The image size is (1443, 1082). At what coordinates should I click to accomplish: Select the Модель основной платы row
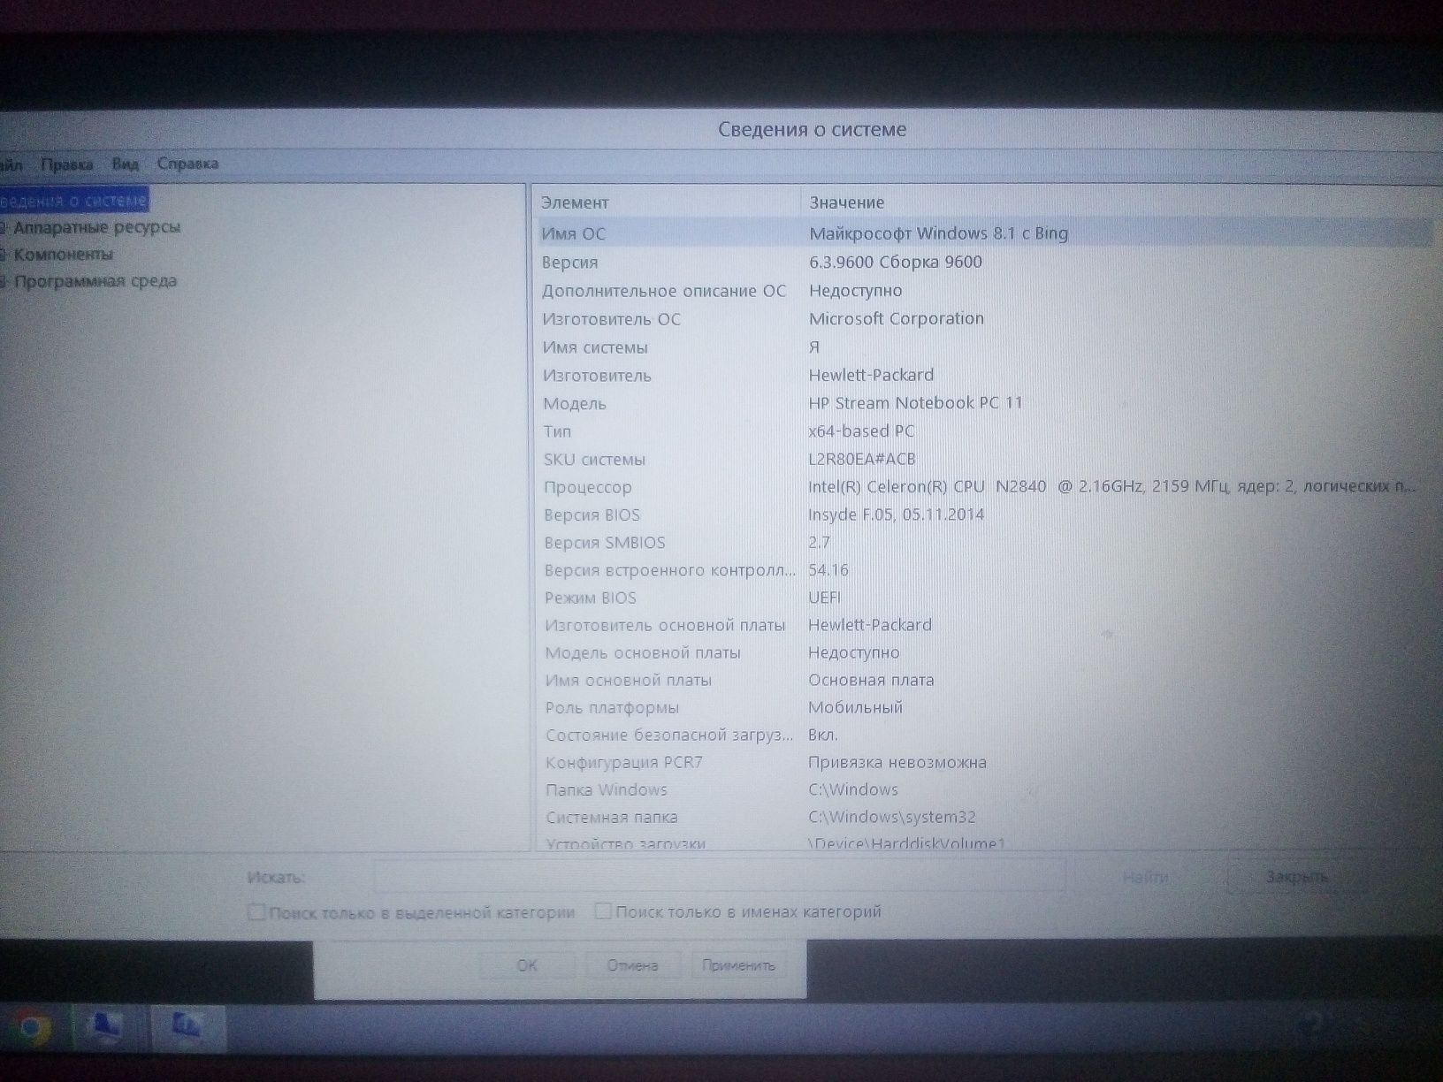click(x=984, y=652)
